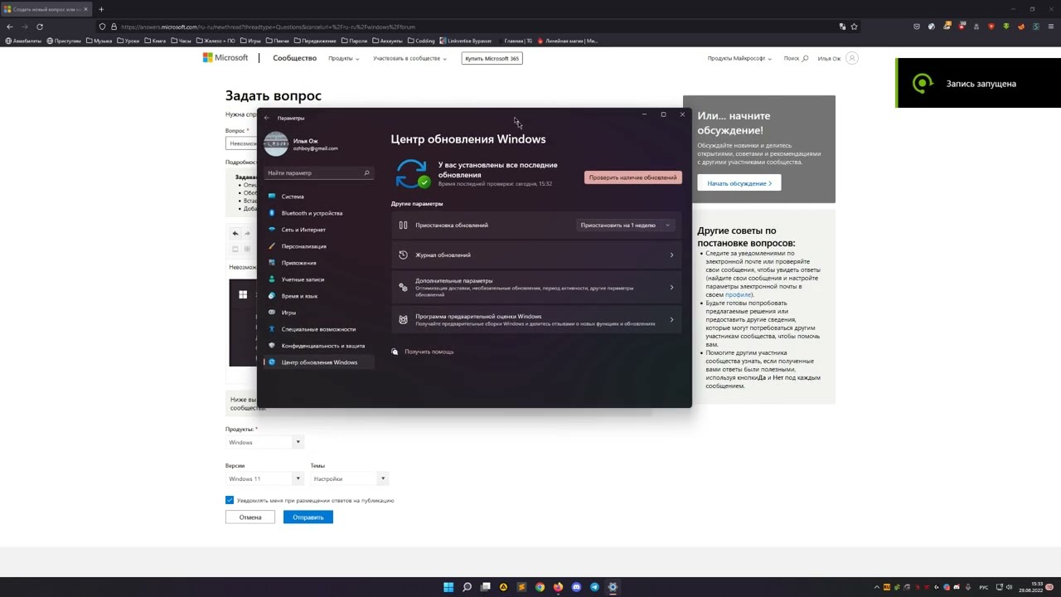Click the Insider cat icon beside Программа предварительной оценки

click(403, 319)
